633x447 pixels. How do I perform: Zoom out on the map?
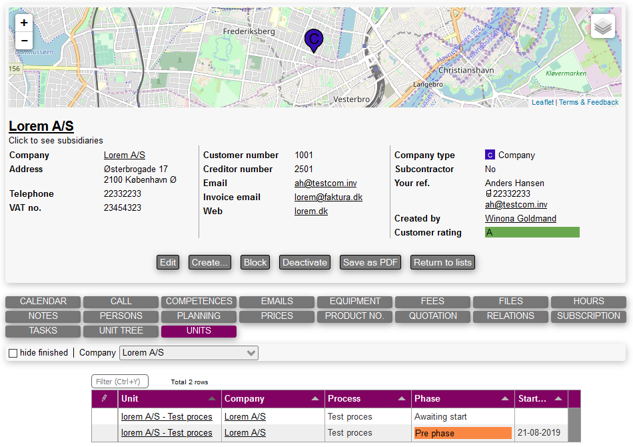click(24, 41)
